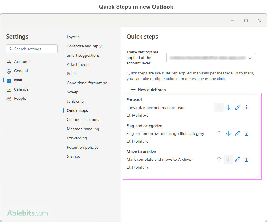Click the People icon in Settings
The image size is (267, 222).
[9, 99]
